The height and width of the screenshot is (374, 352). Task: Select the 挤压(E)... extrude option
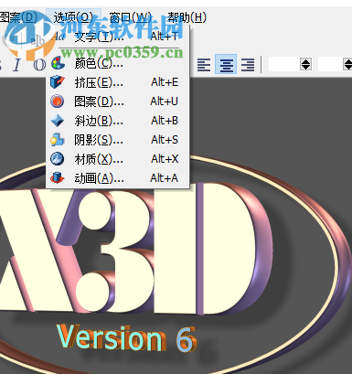click(118, 82)
